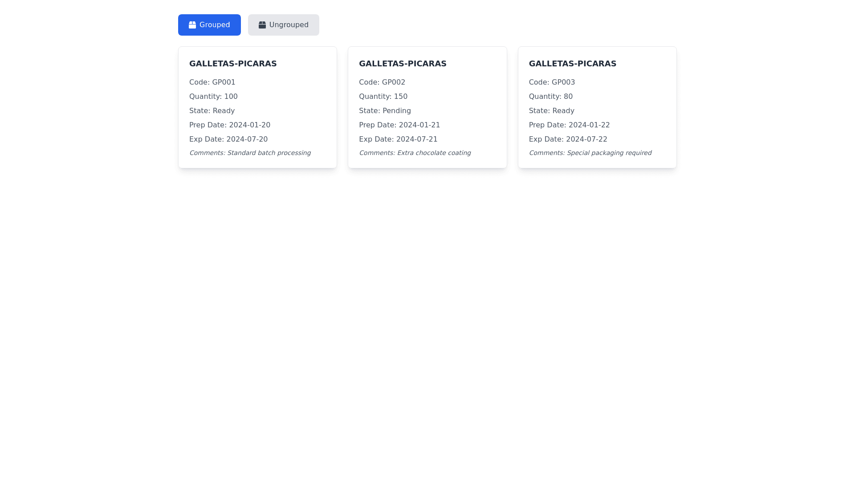Click the State: Pending text

coord(385,111)
